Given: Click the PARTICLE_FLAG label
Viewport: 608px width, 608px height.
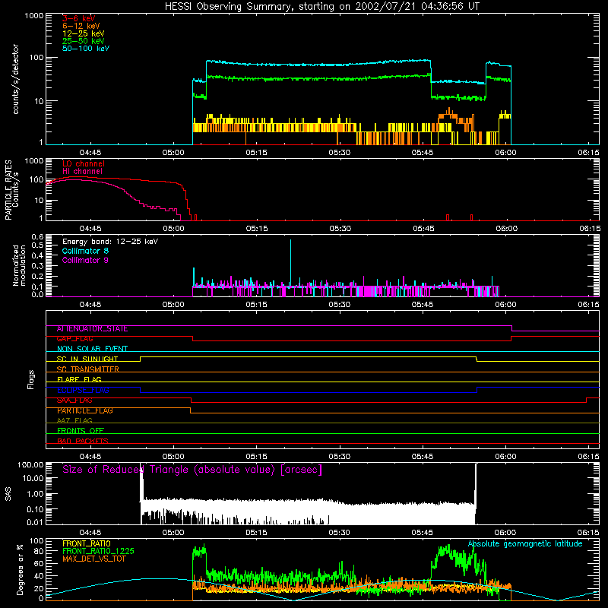Looking at the screenshot, I should (x=85, y=410).
